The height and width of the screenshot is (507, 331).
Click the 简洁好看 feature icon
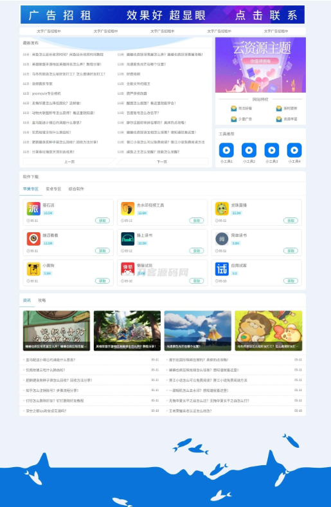(234, 108)
